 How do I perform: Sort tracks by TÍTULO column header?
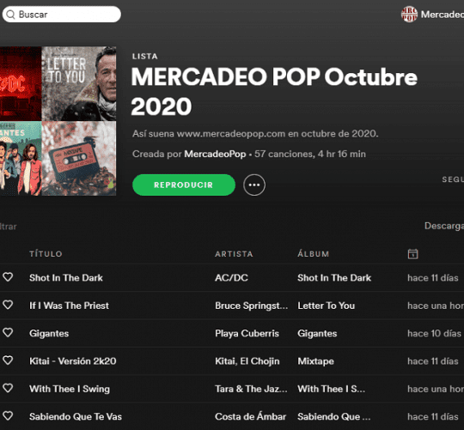46,254
